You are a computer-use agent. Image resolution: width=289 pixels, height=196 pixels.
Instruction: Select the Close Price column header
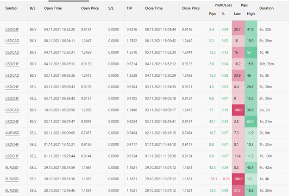(191, 8)
